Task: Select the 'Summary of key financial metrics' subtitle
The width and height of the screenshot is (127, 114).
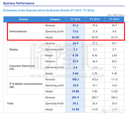Action: pyautogui.click(x=50, y=10)
